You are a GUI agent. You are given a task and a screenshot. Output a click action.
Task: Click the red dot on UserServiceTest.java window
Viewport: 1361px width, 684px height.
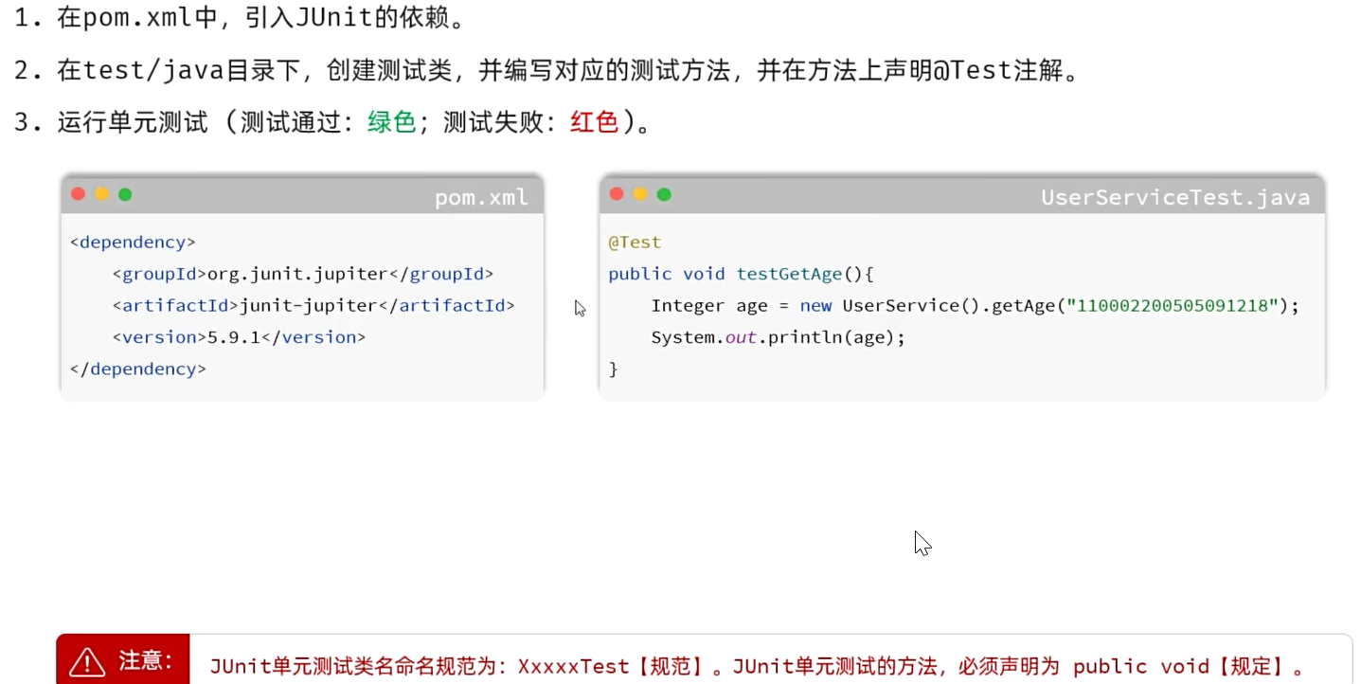pos(617,194)
